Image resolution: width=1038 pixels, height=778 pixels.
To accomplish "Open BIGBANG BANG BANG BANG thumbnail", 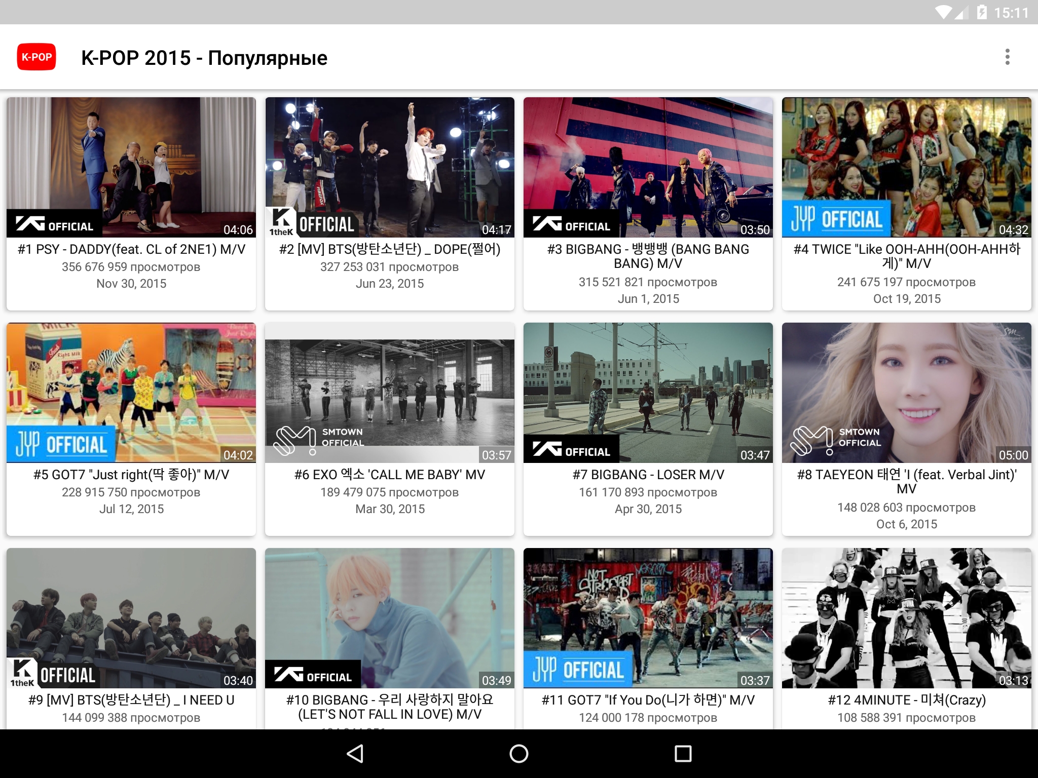I will pyautogui.click(x=648, y=167).
